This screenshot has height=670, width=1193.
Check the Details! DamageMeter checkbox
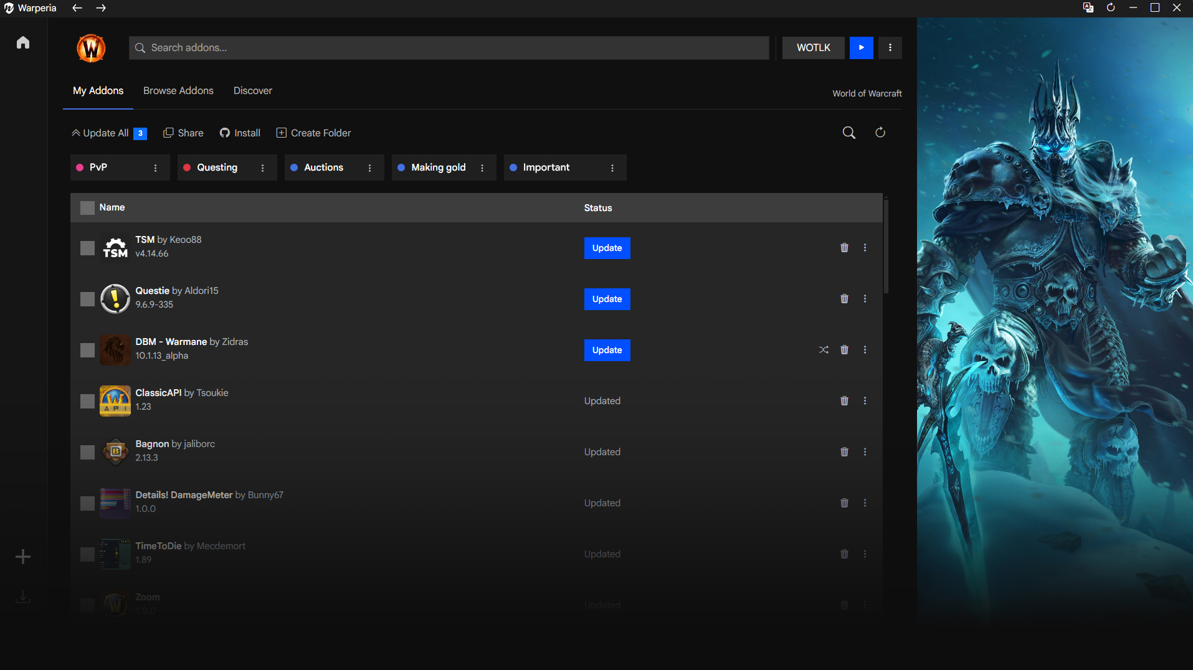(87, 504)
